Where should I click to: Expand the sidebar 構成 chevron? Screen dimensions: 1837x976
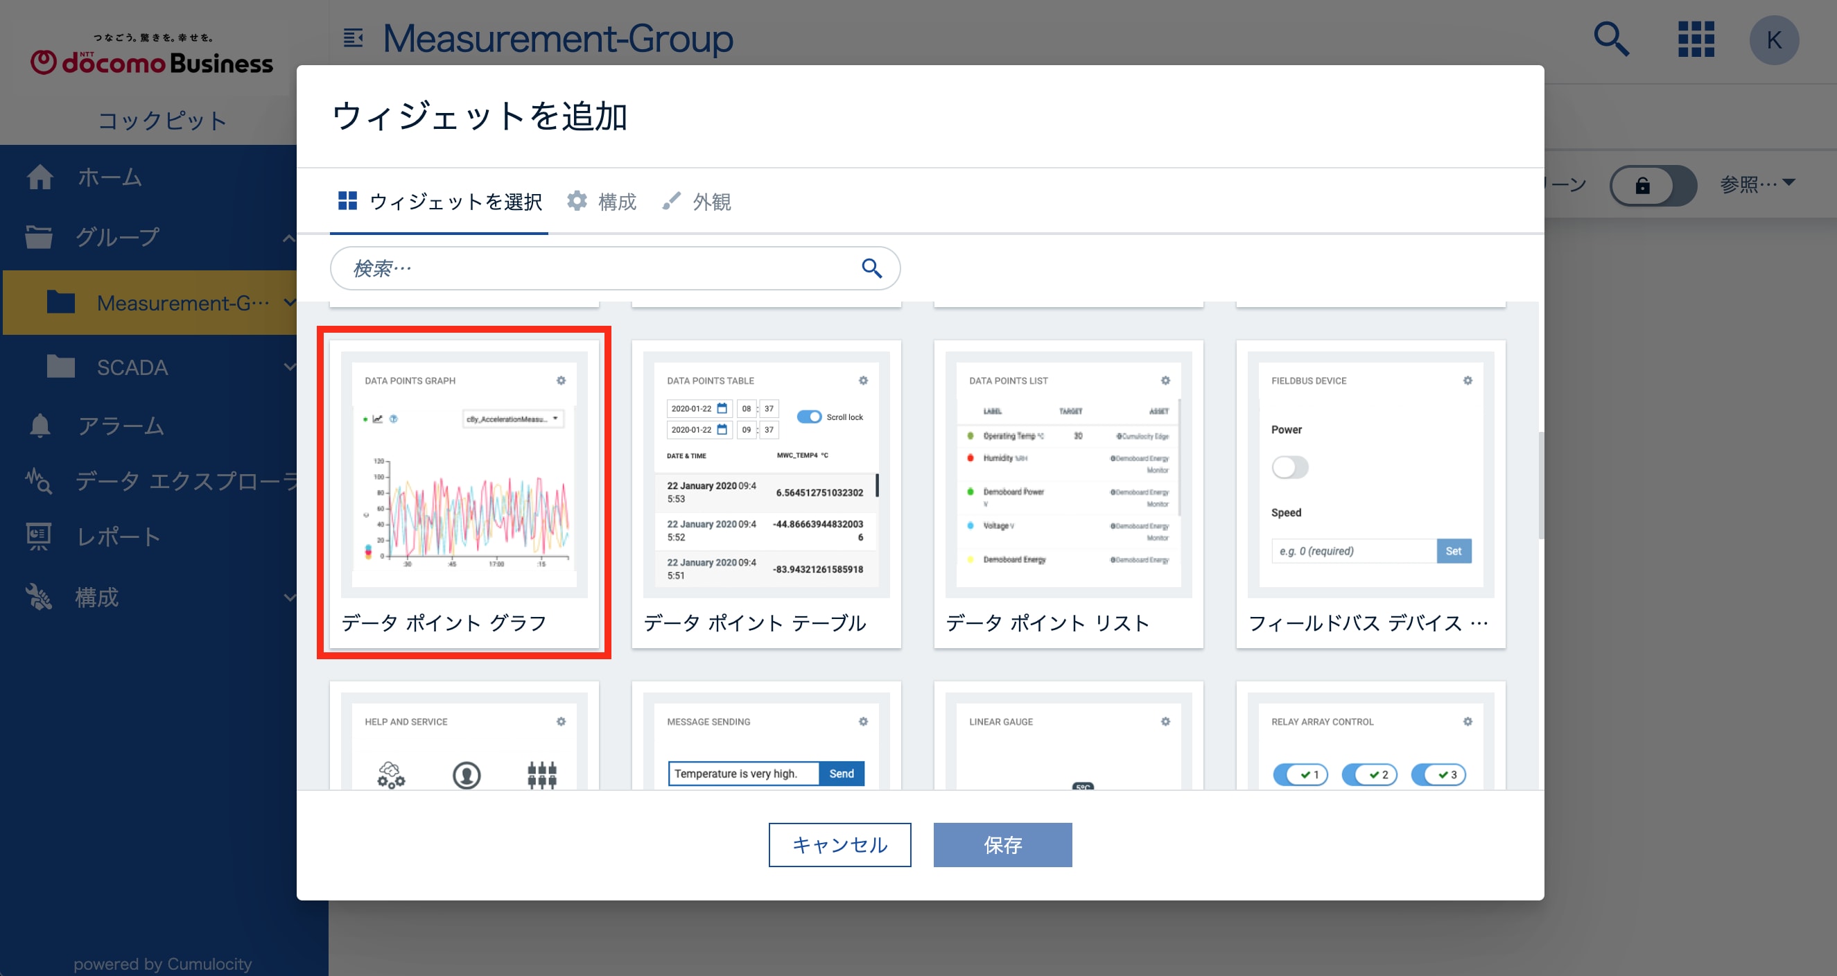[x=289, y=598]
